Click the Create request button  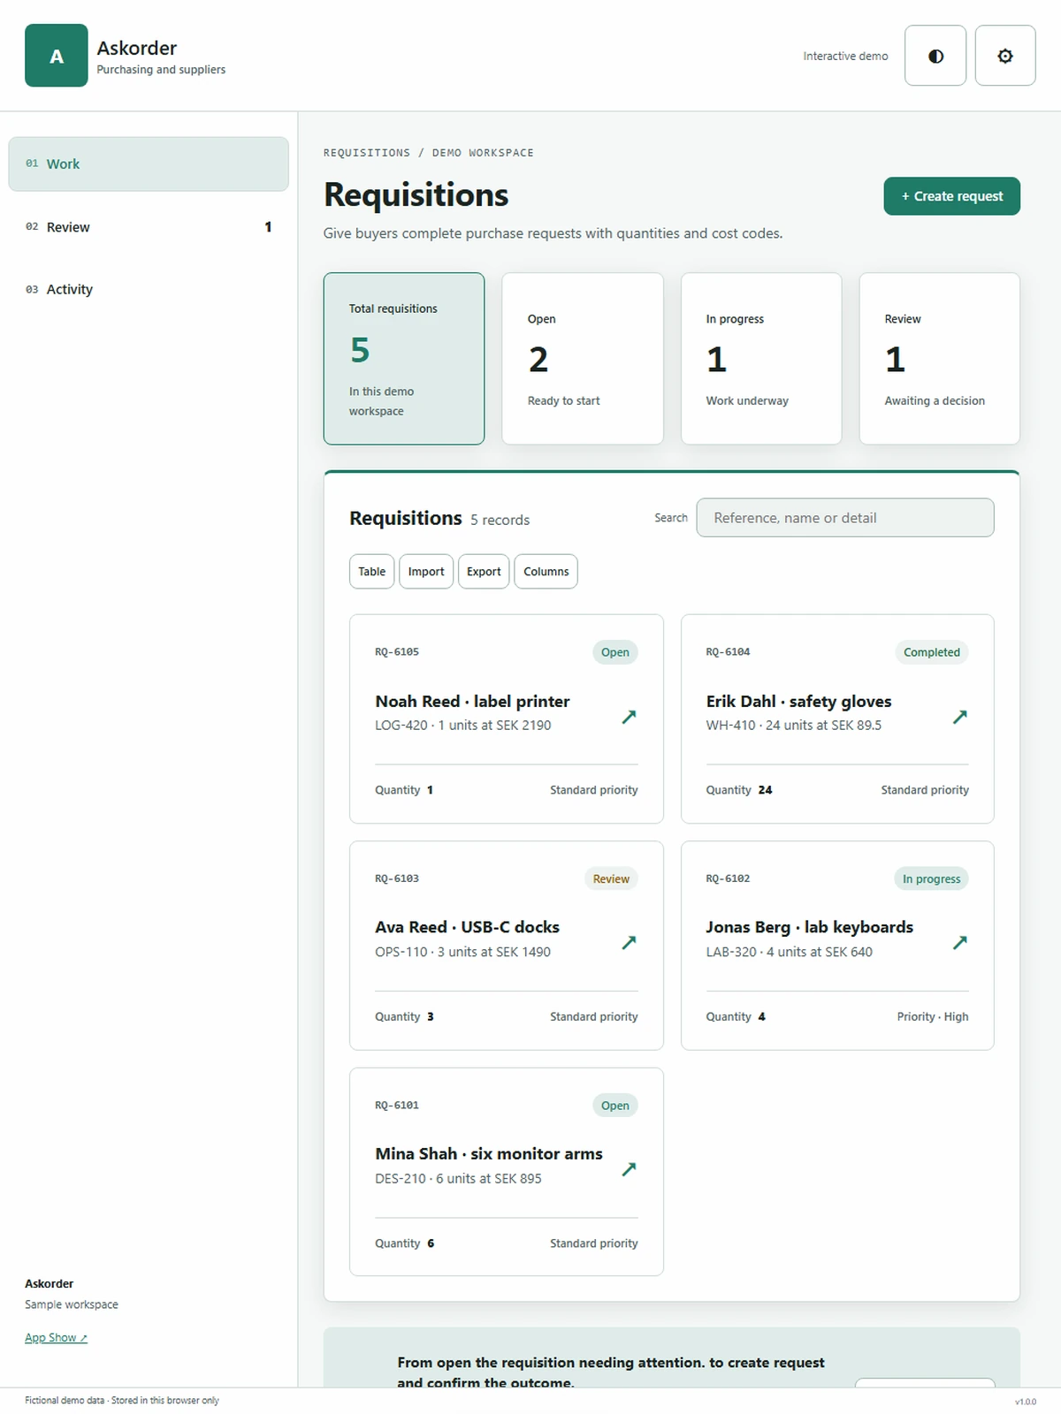(951, 196)
